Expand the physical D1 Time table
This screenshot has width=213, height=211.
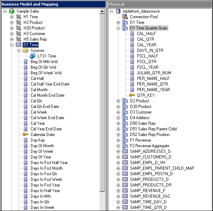pyautogui.click(x=118, y=22)
